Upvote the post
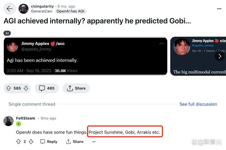The width and height of the screenshot is (226, 150). point(8,88)
